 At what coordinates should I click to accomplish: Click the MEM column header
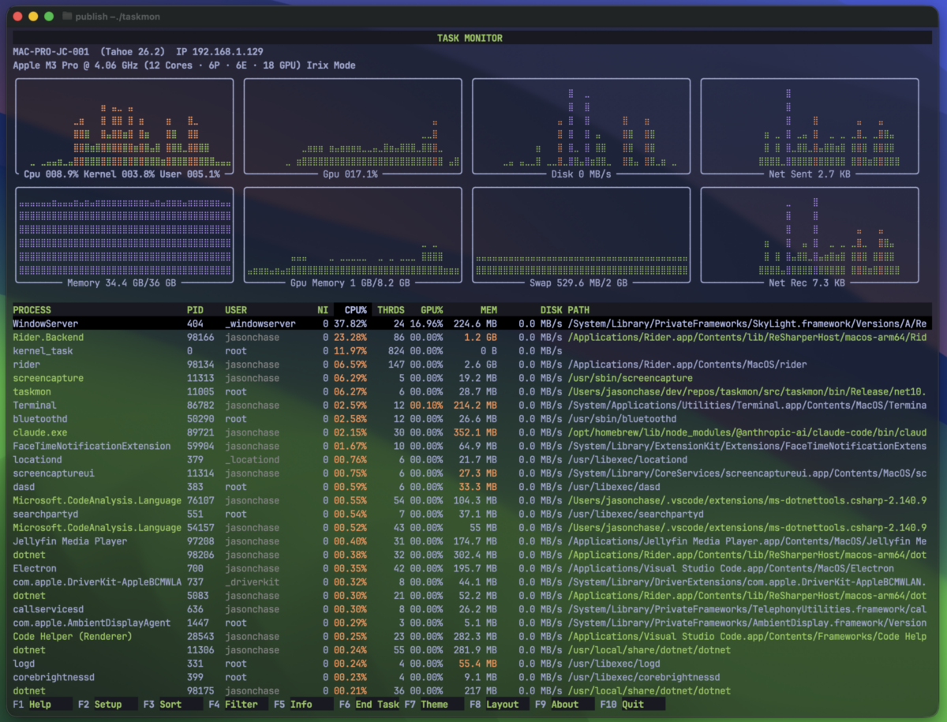click(488, 310)
